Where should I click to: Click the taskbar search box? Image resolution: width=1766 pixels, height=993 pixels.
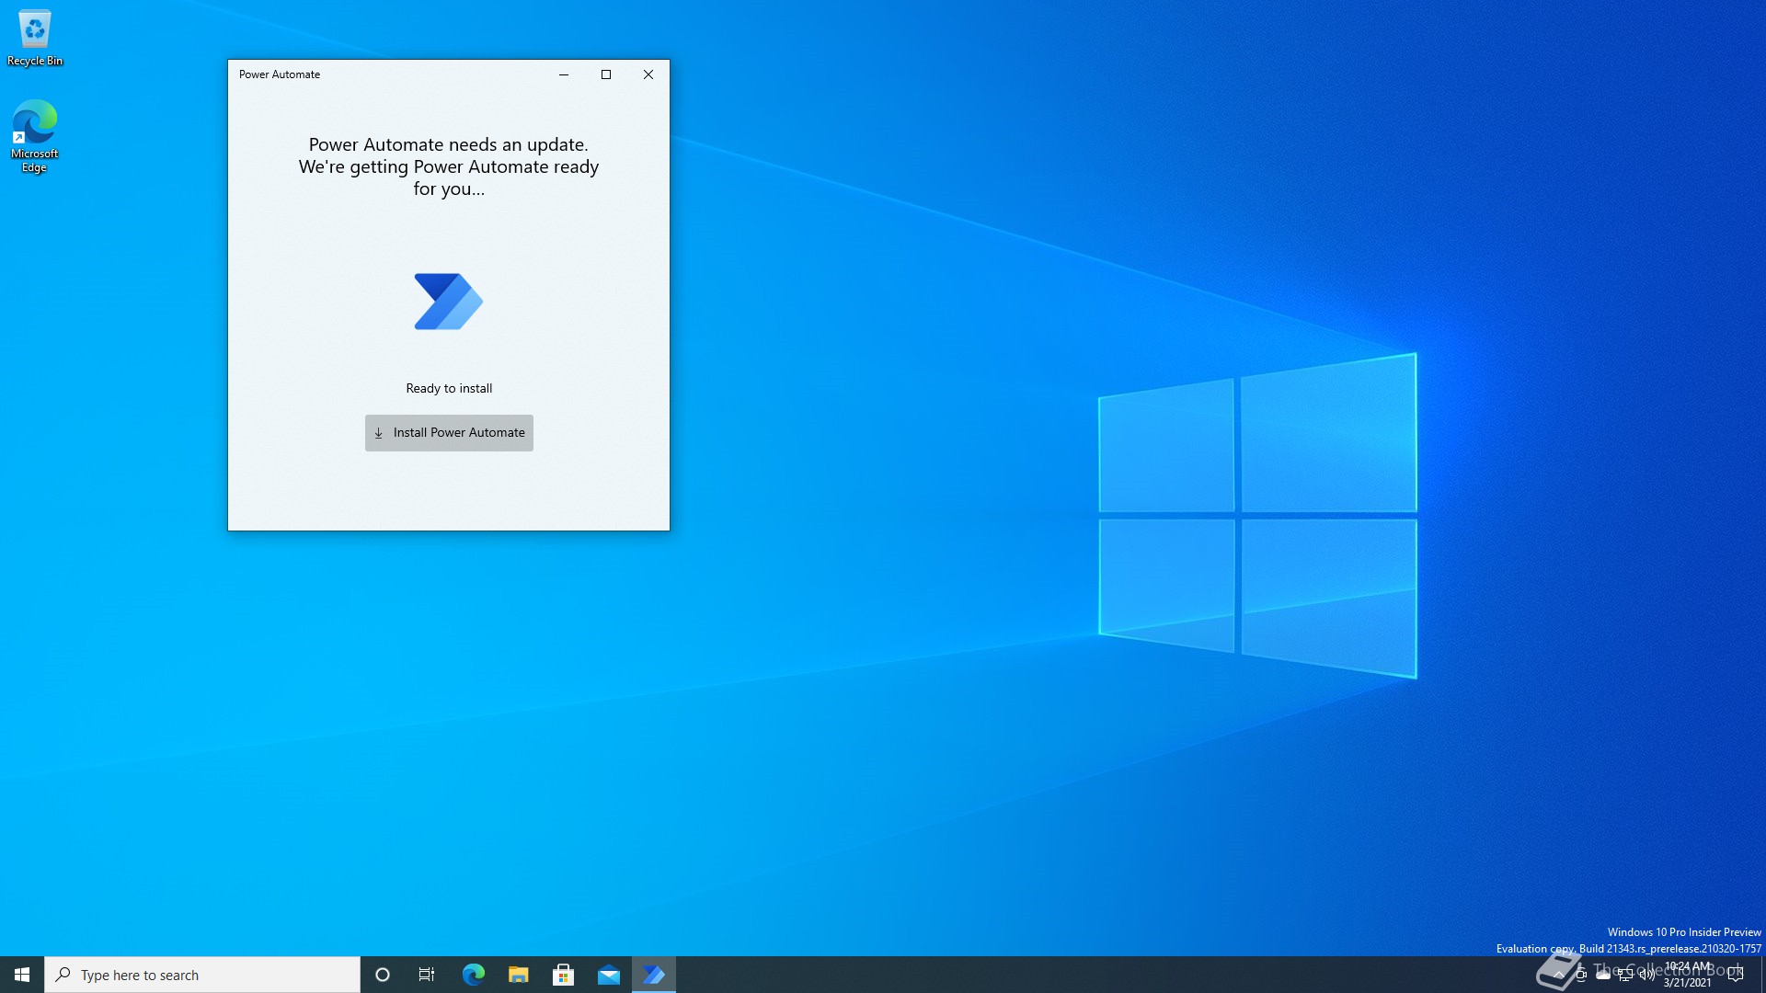pos(202,975)
